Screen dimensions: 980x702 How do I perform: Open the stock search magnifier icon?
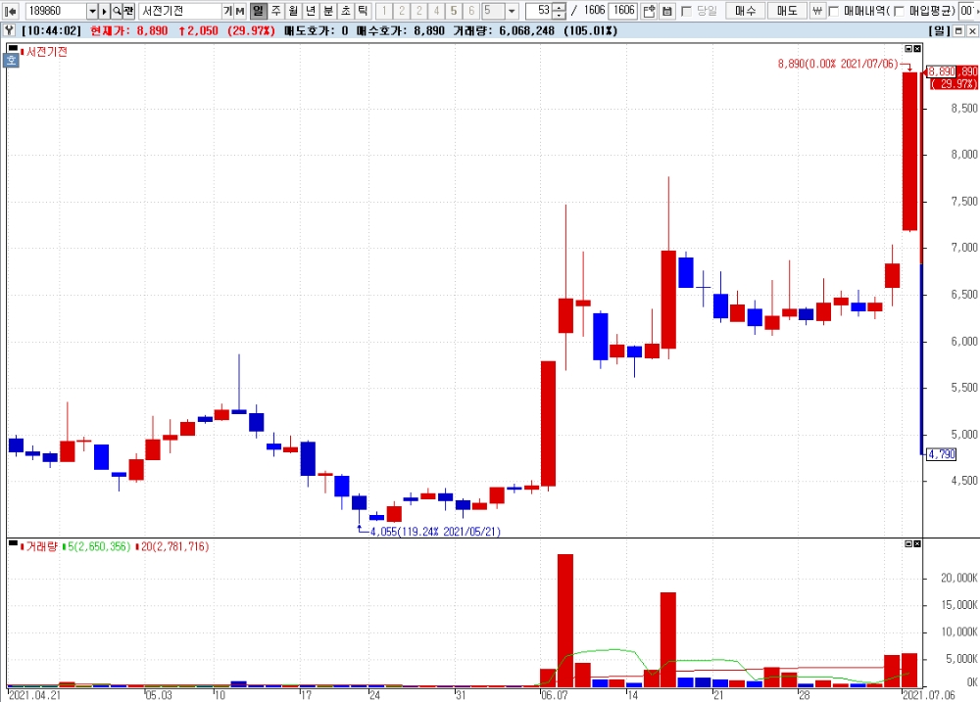(117, 11)
